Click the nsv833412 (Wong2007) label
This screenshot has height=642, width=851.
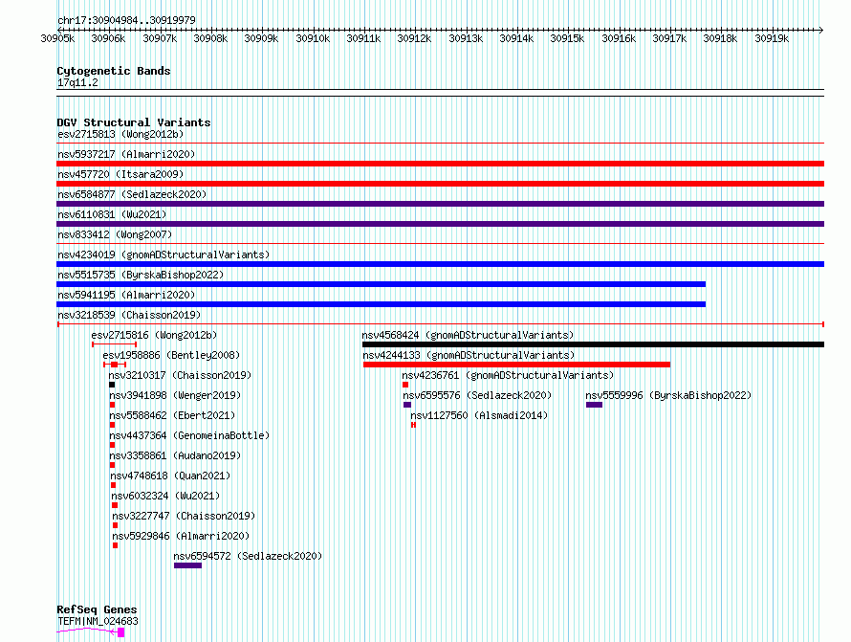(x=115, y=234)
